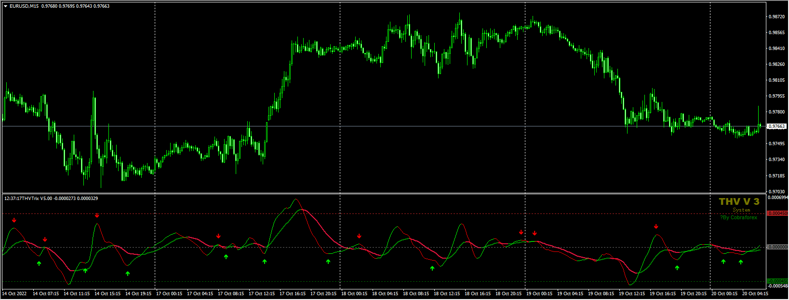This screenshot has height=300, width=789.
Task: Click green up arrow below 17 Oct 12:15 trough
Action: [265, 261]
